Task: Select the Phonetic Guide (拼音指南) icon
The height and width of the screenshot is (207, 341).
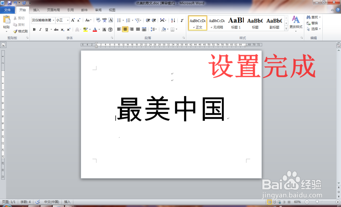Action: 104,20
